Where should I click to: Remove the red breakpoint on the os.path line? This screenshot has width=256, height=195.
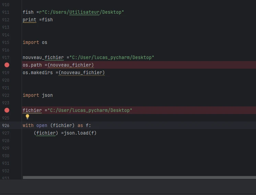pos(7,65)
